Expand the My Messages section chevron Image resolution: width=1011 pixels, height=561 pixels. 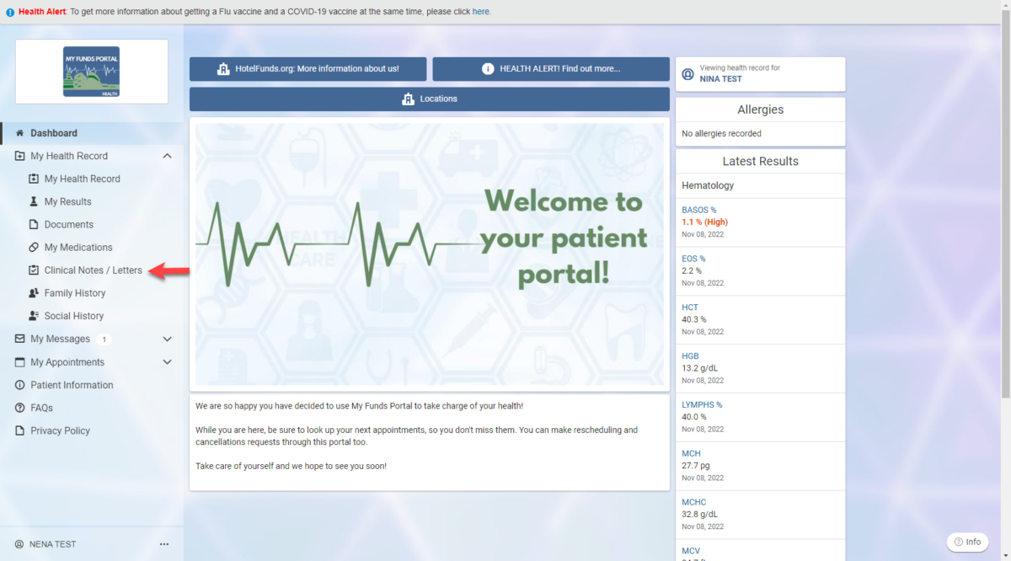[167, 339]
